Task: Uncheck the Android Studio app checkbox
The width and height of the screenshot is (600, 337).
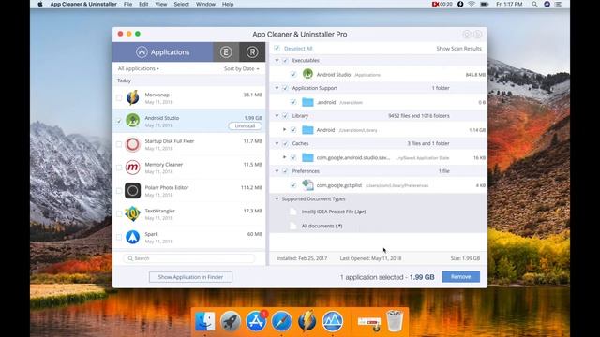Action: click(x=119, y=121)
